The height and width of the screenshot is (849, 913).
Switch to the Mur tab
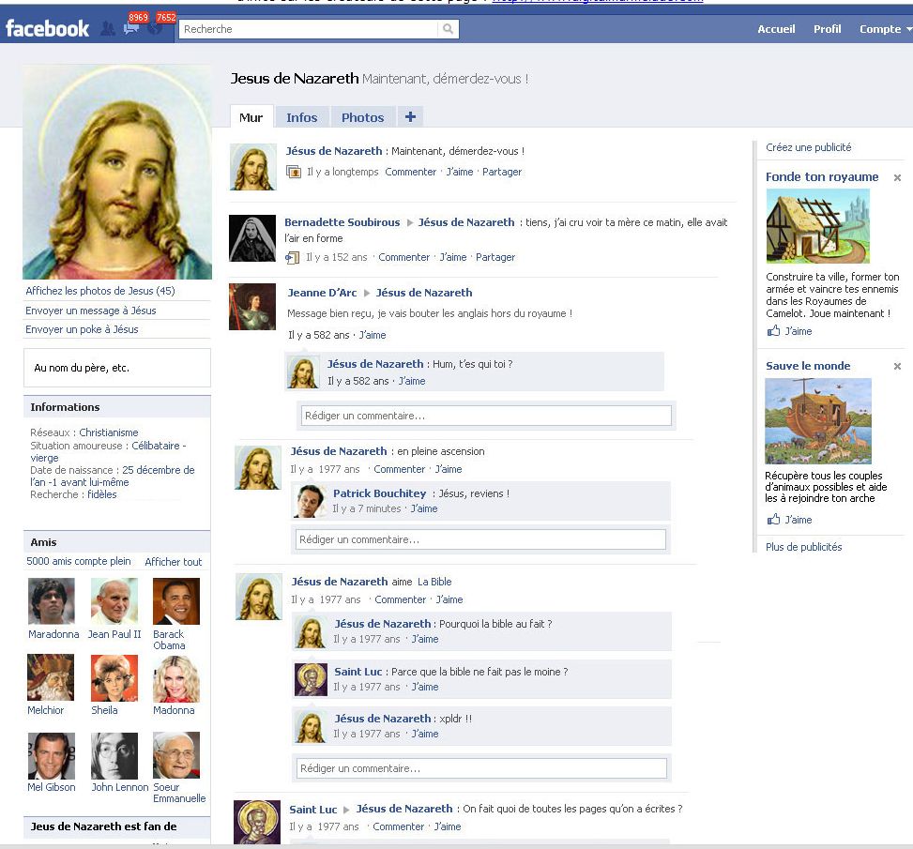point(251,117)
